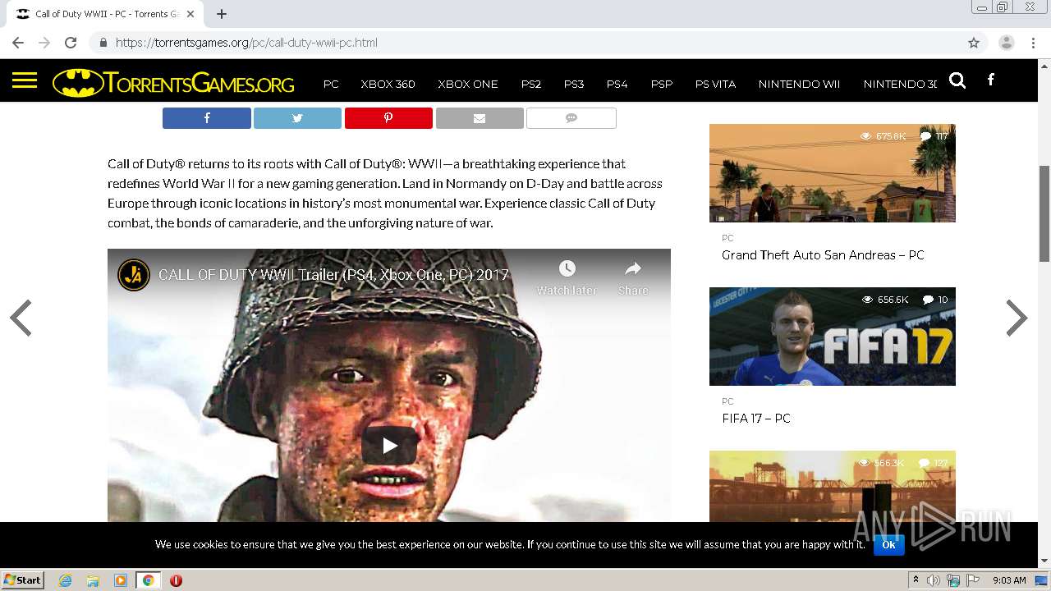Open the Chrome browser taskbar icon
This screenshot has width=1051, height=591.
[148, 580]
